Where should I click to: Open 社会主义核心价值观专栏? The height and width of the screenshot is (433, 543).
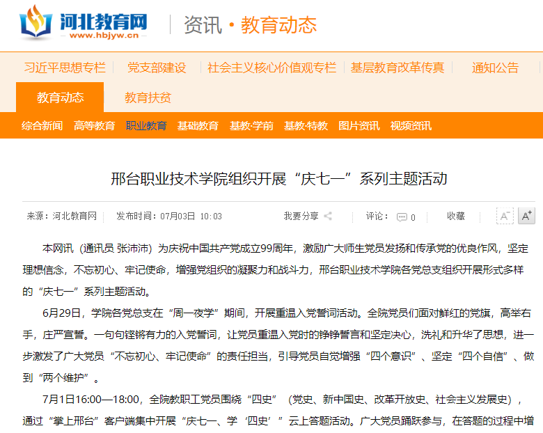tap(271, 68)
